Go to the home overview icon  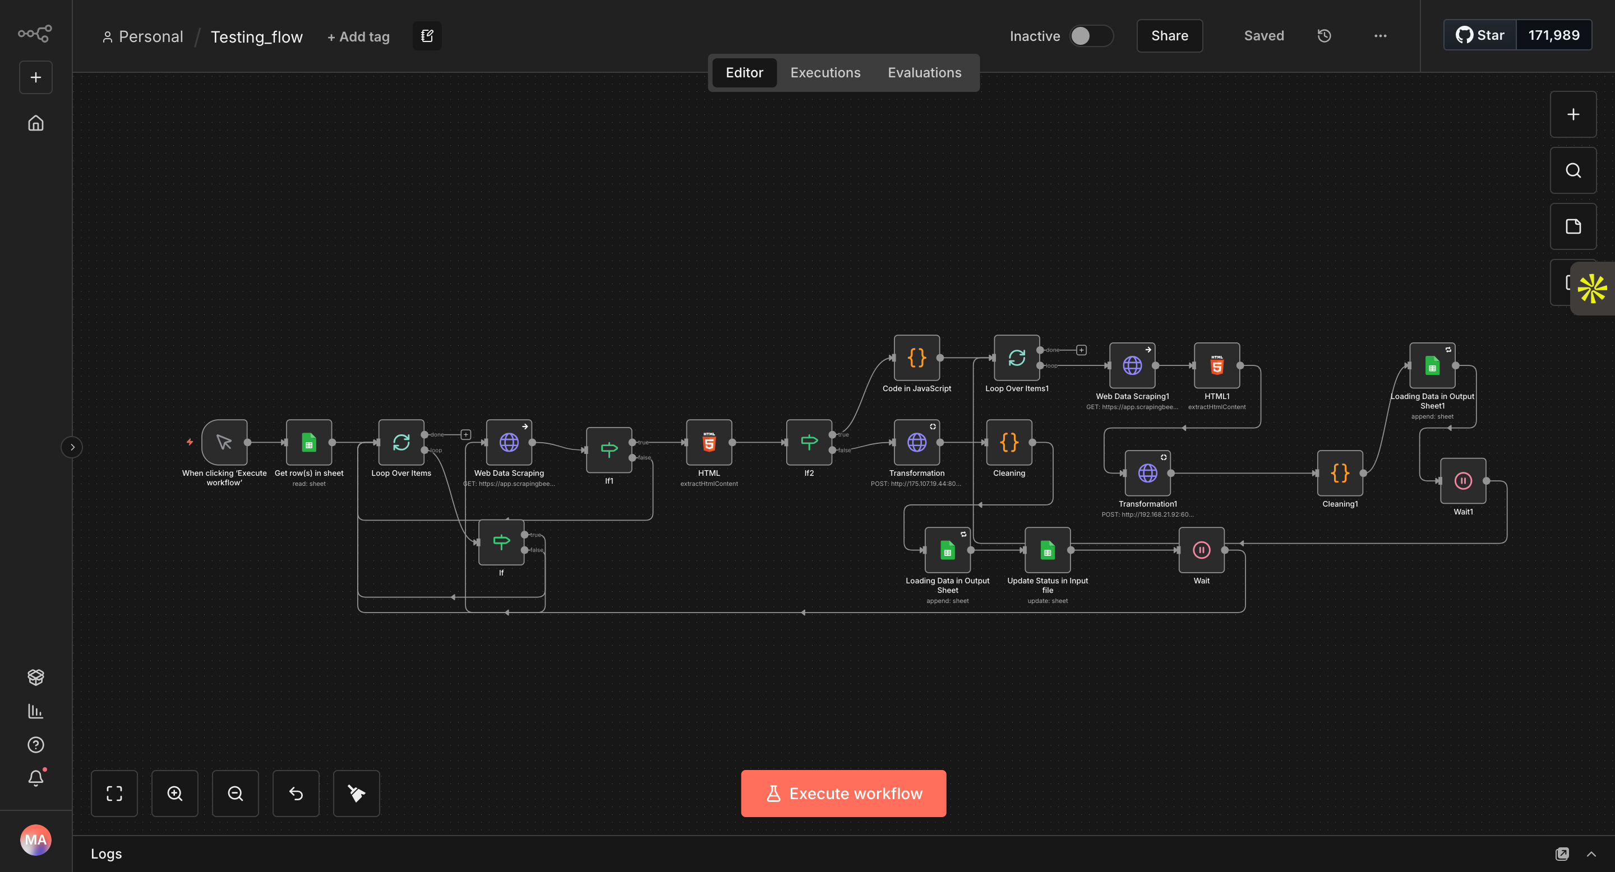pos(36,123)
